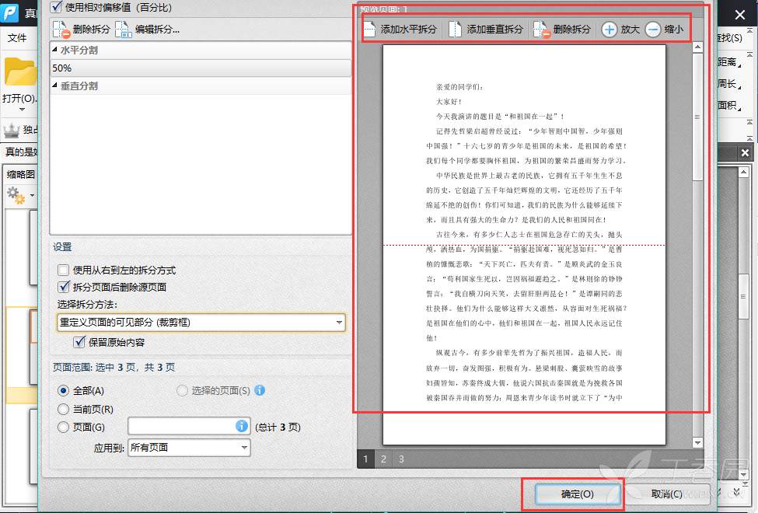758x513 pixels.
Task: Select the 全部(A) radio button
Action: point(63,390)
